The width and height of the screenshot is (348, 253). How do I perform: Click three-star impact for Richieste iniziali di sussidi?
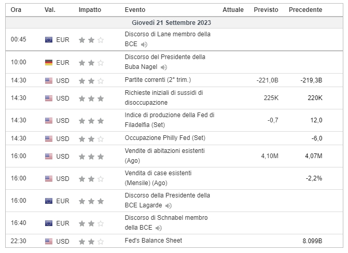[91, 99]
